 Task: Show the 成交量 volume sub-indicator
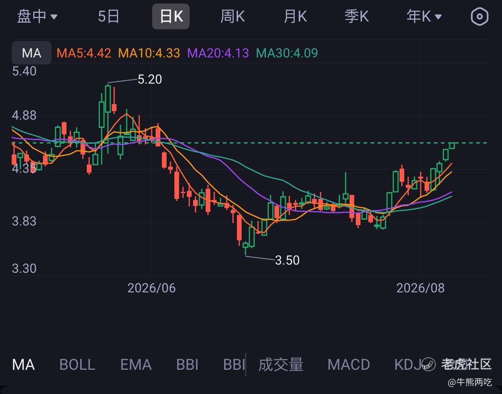click(281, 365)
